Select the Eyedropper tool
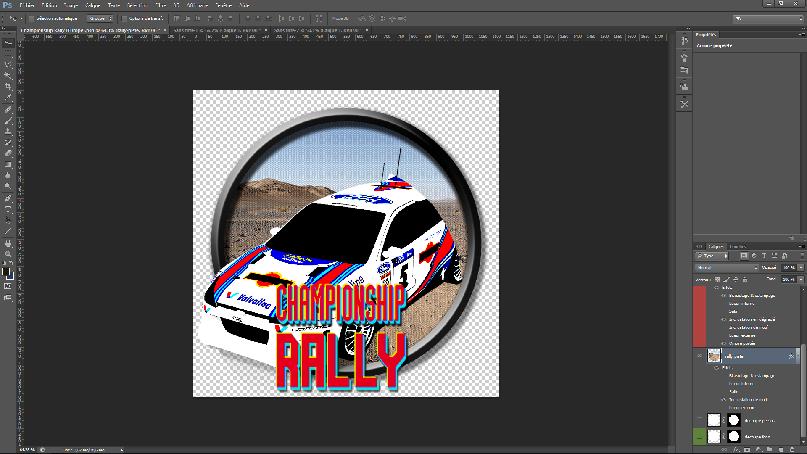The height and width of the screenshot is (454, 807). tap(8, 98)
